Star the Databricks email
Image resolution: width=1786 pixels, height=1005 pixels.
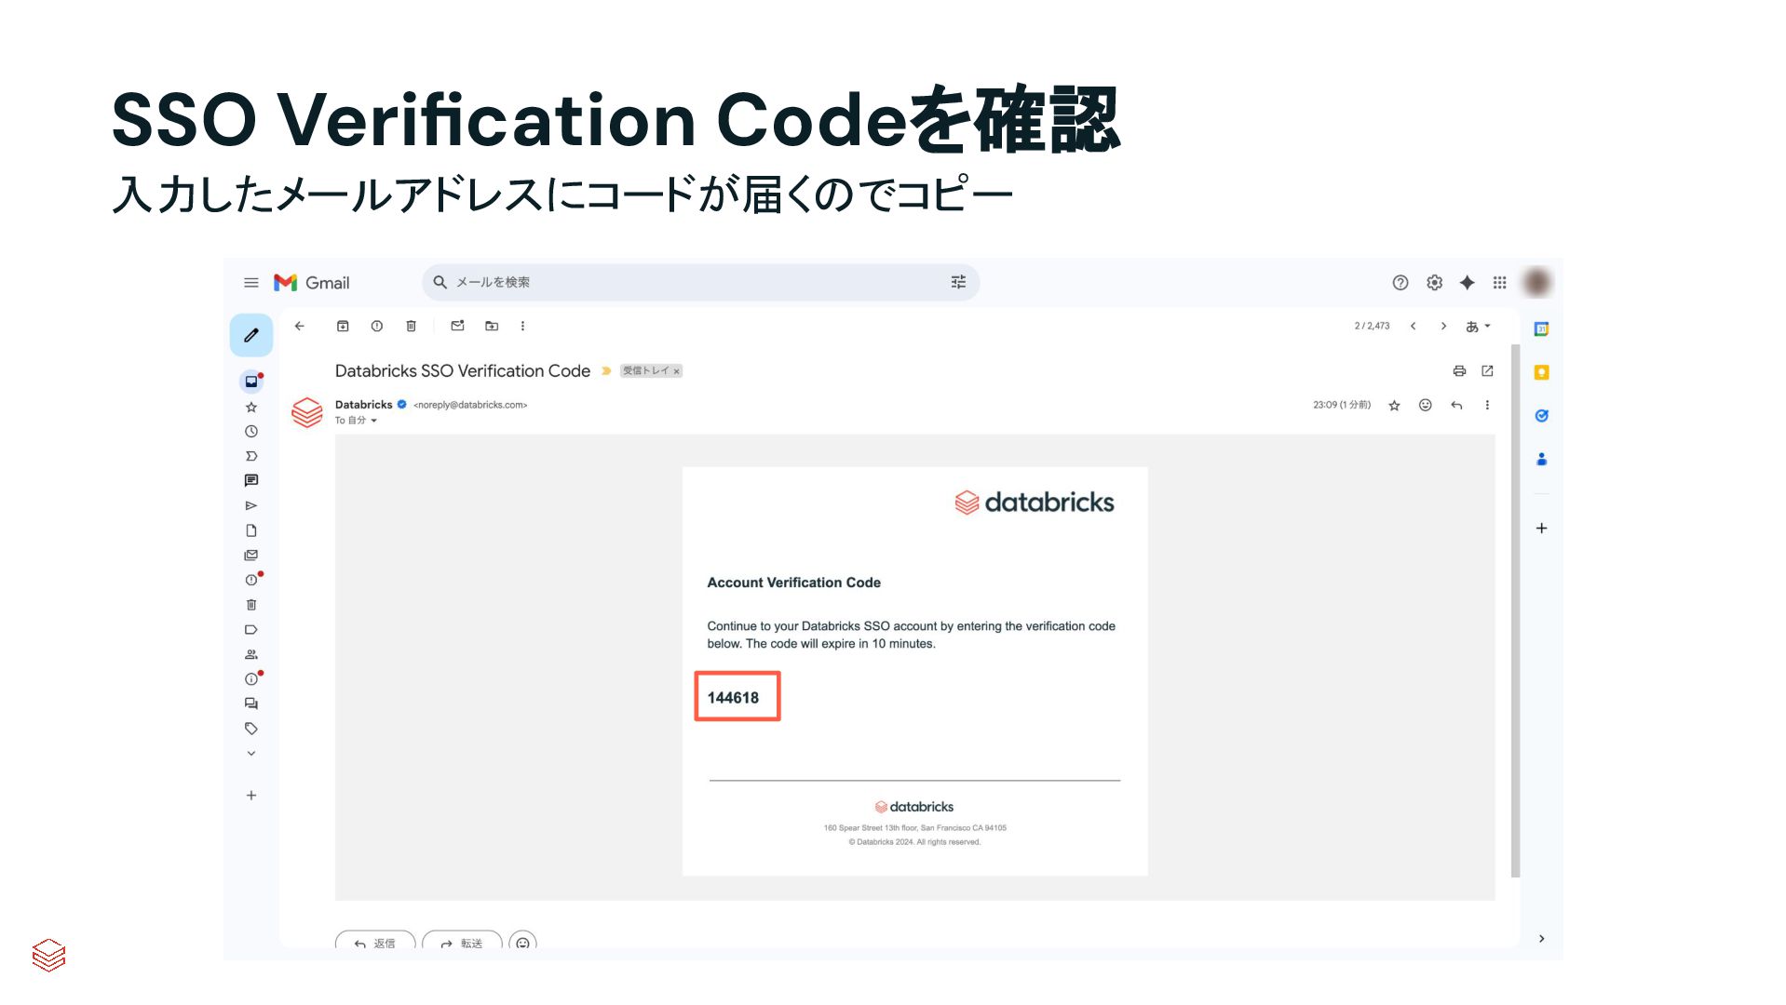[1394, 406]
